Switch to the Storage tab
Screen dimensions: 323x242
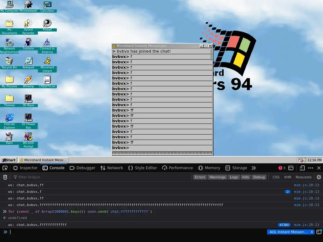(x=236, y=168)
